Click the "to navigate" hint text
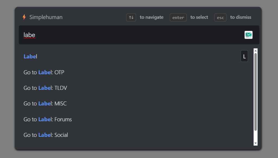This screenshot has height=158, width=278. (x=151, y=17)
